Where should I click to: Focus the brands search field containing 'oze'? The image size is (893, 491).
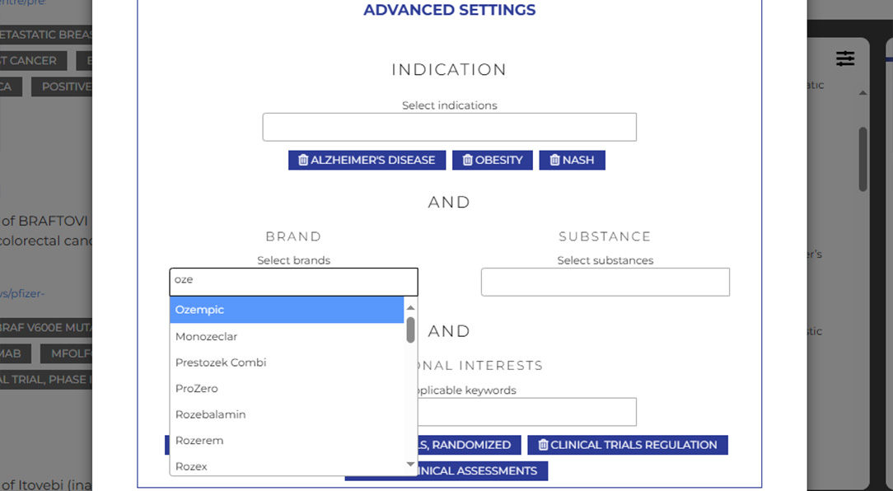pos(293,281)
